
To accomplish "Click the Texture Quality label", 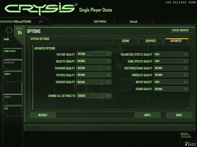I will [66, 55].
